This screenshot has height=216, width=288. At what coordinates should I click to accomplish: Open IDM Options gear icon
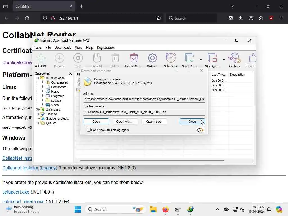152,60
